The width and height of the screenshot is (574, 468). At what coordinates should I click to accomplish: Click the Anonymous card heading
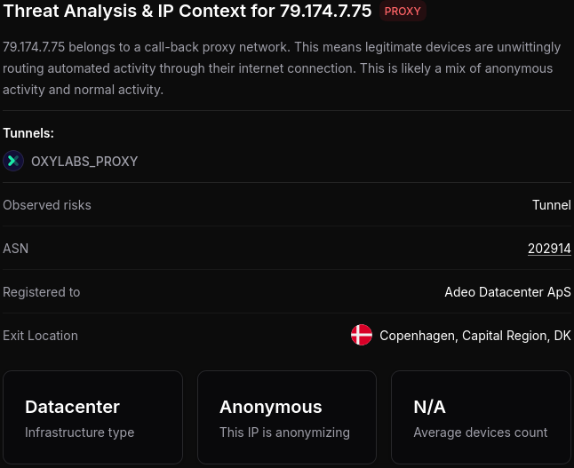pyautogui.click(x=270, y=407)
